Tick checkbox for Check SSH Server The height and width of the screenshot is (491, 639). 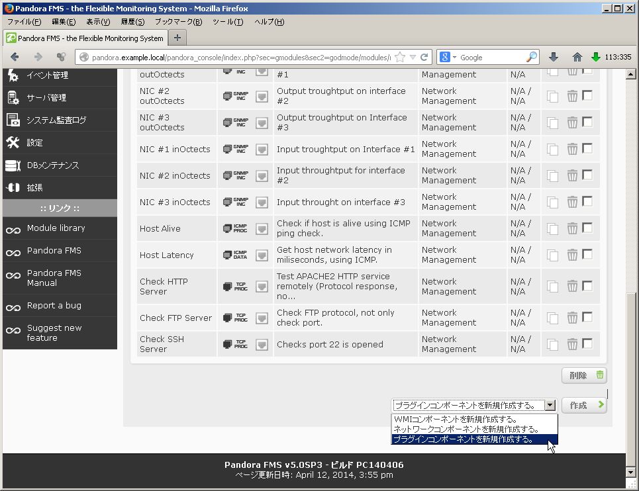(587, 343)
